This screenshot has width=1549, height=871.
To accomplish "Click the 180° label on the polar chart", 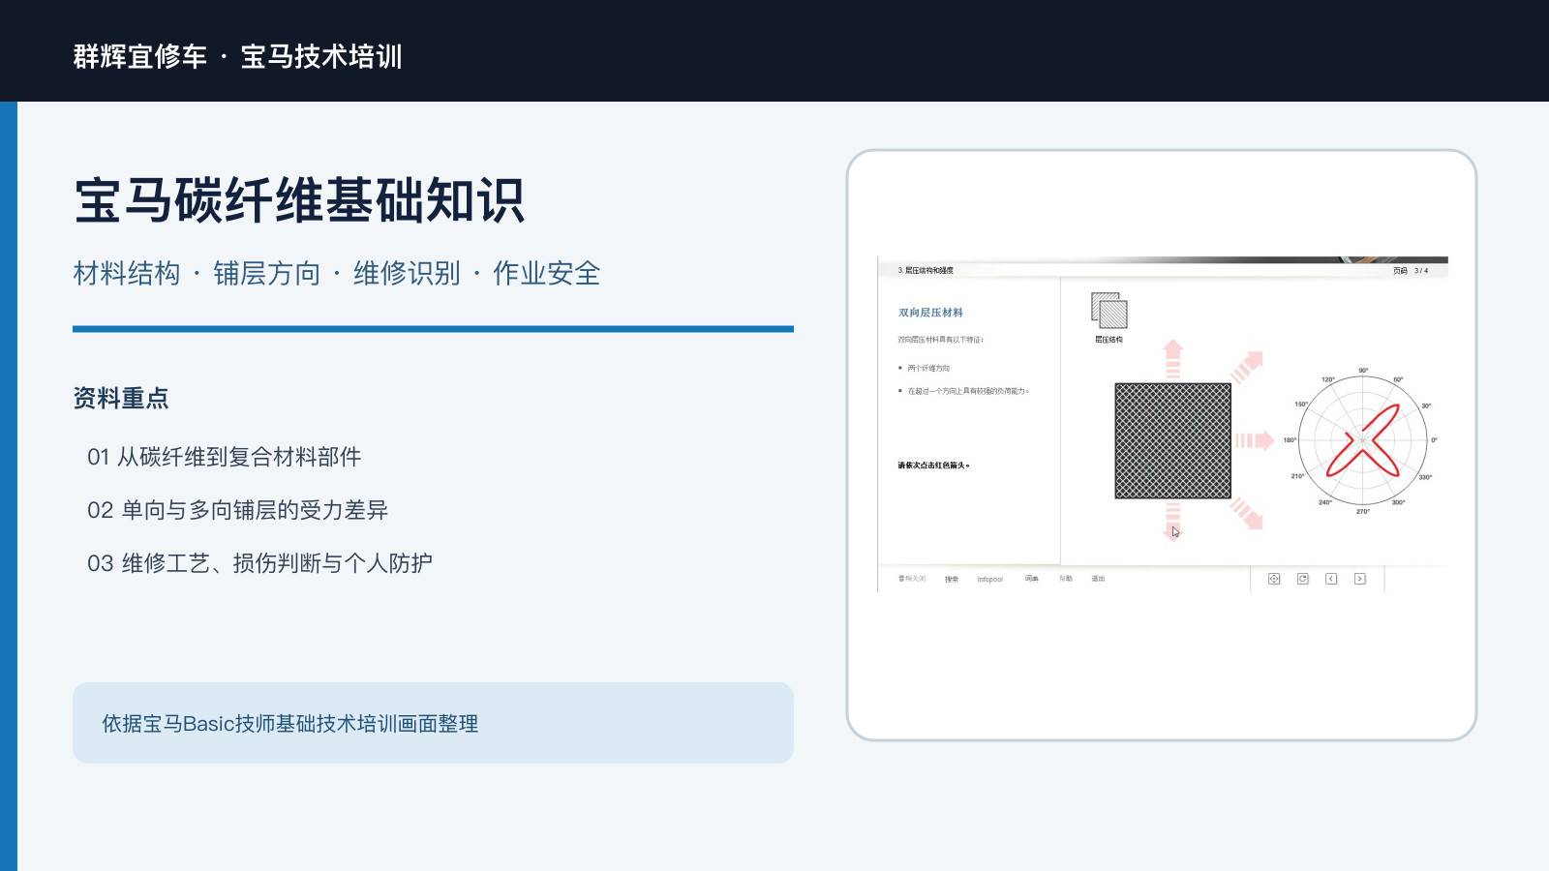I will pyautogui.click(x=1290, y=440).
